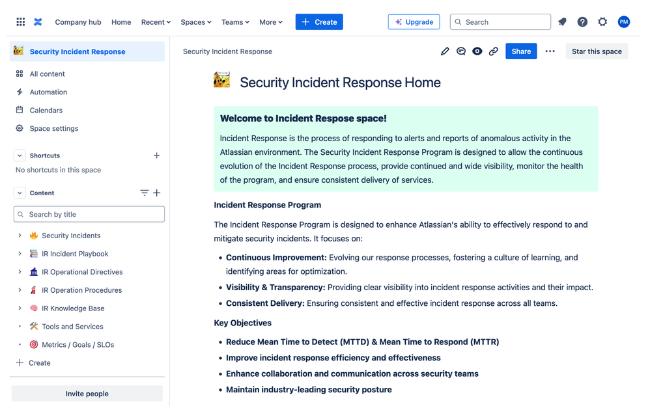Click the Key Objectives heading
This screenshot has width=650, height=408.
pos(242,323)
